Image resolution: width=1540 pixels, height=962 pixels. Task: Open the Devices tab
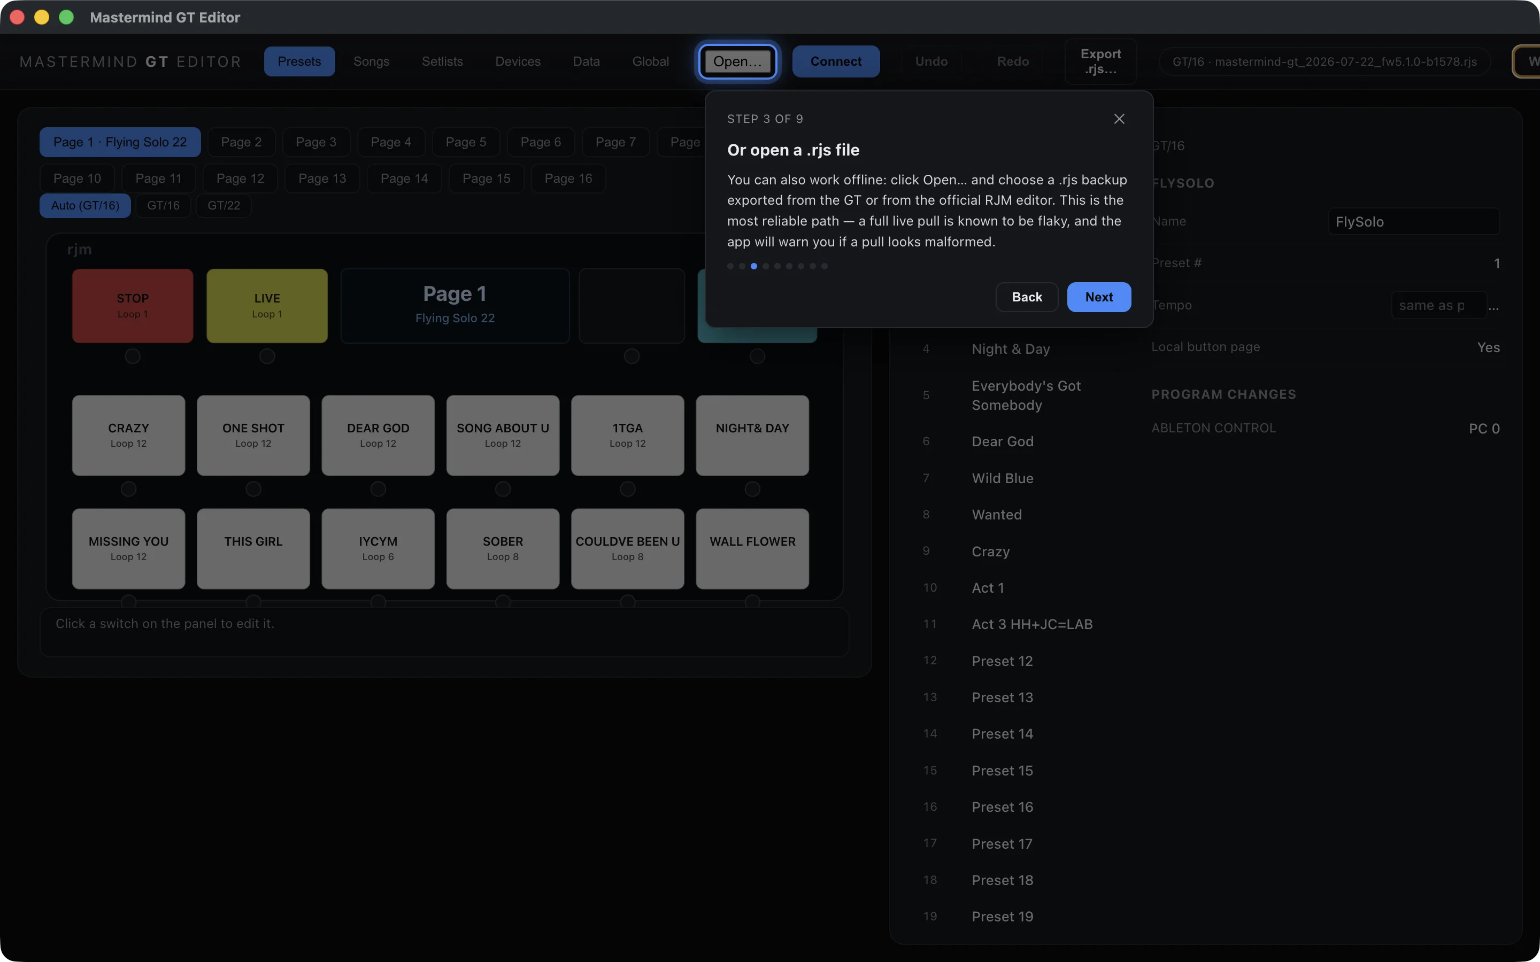518,61
